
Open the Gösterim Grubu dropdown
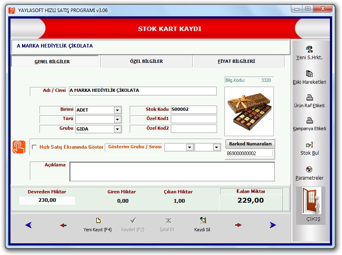click(x=190, y=147)
